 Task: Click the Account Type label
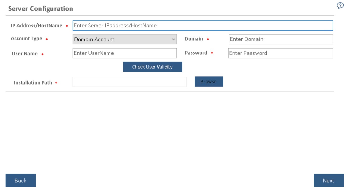point(26,39)
